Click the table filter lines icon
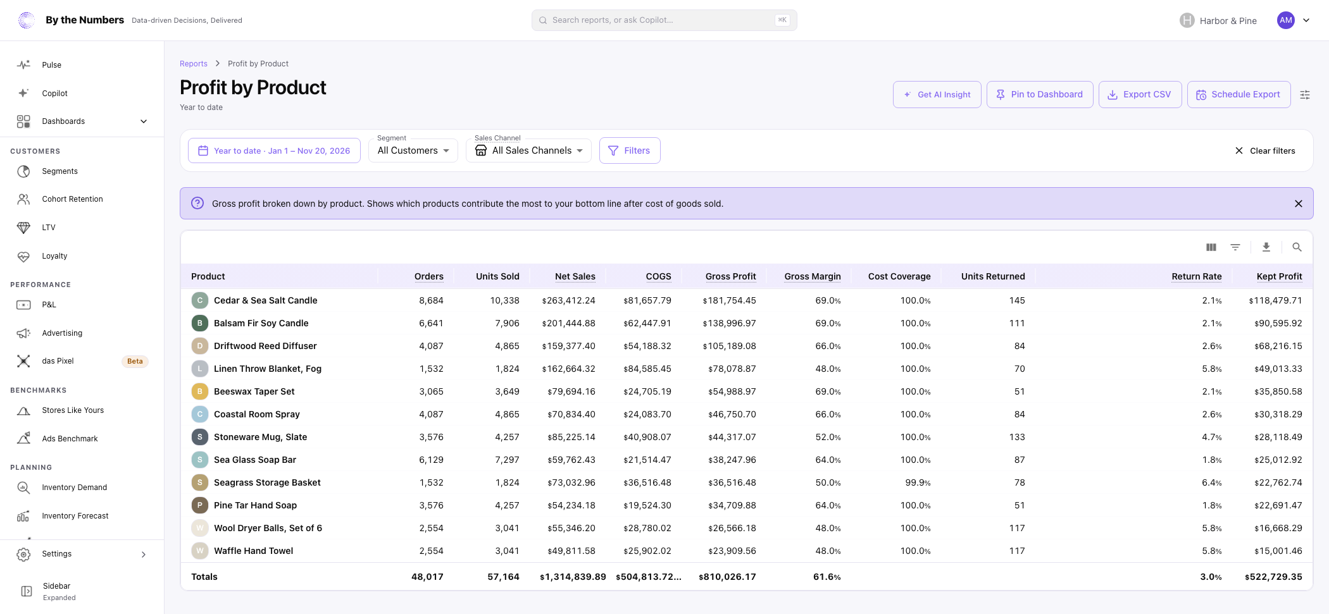This screenshot has width=1329, height=614. tap(1235, 247)
